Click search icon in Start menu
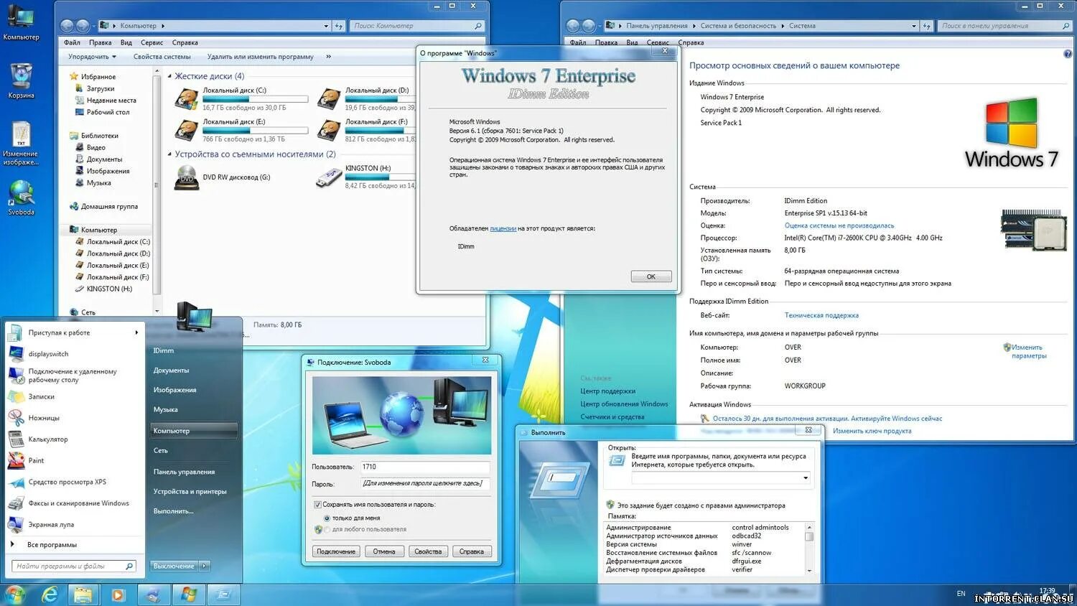This screenshot has width=1077, height=606. [x=129, y=567]
